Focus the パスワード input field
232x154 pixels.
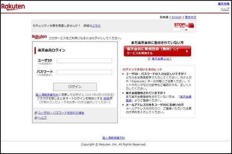coord(84,72)
